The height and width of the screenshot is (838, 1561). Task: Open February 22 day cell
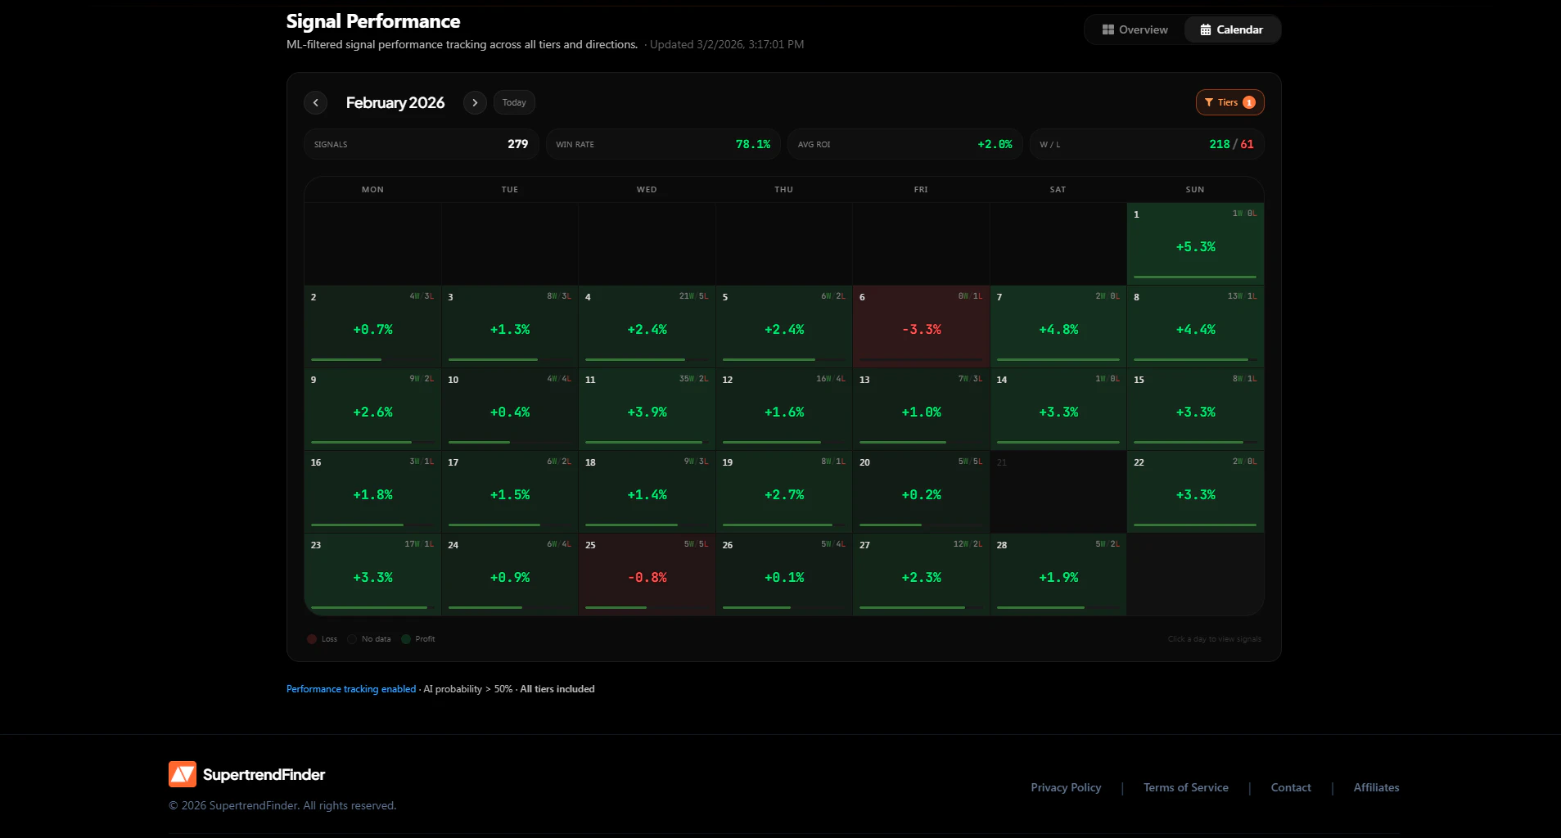[1195, 492]
